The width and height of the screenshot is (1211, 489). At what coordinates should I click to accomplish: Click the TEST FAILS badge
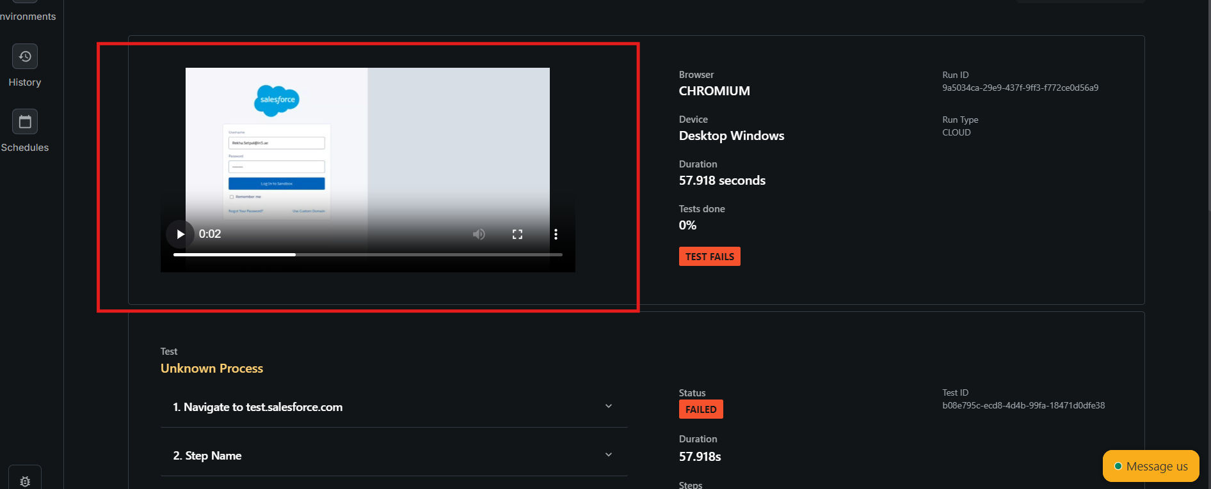click(x=709, y=256)
